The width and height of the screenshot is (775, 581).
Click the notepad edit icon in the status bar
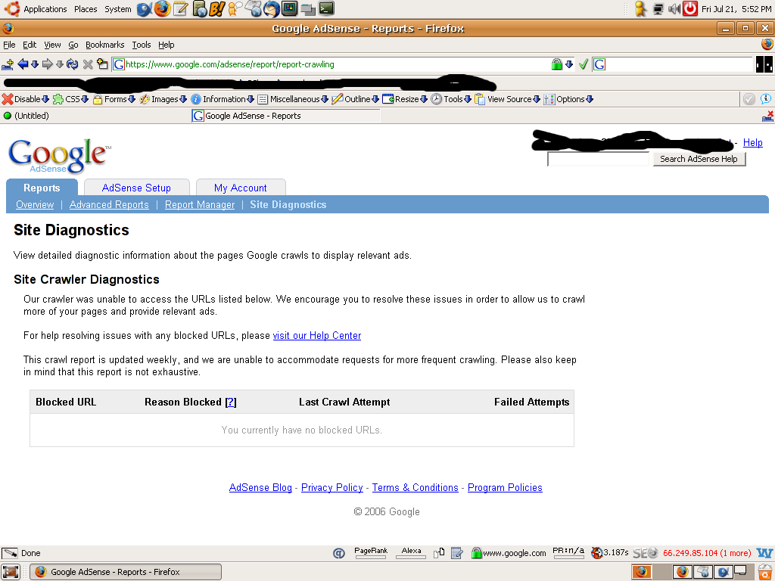point(456,553)
